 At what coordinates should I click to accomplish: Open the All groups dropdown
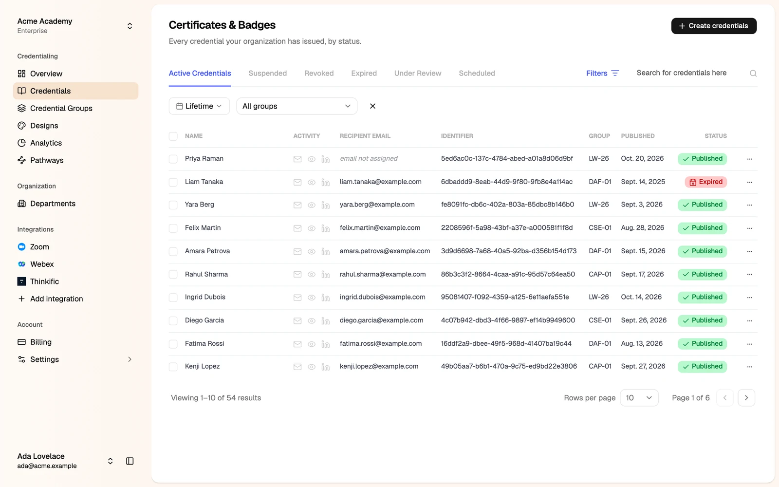pyautogui.click(x=297, y=106)
